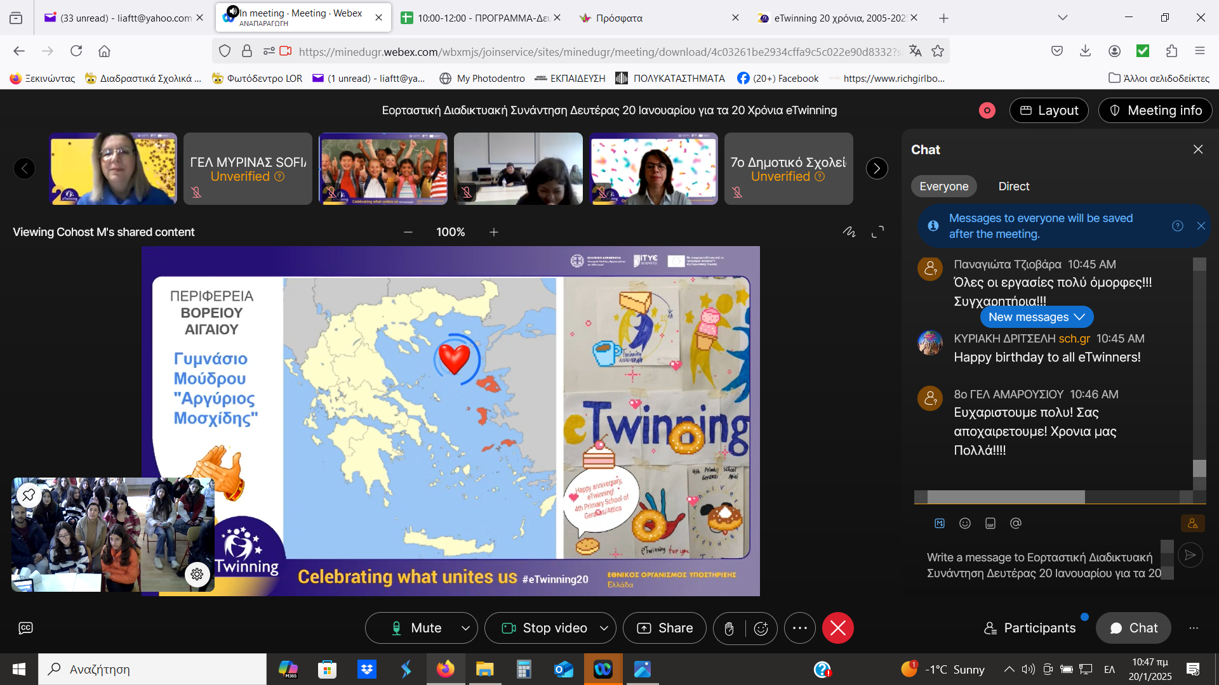The width and height of the screenshot is (1219, 685).
Task: Open the Reactions emoji icon
Action: pyautogui.click(x=762, y=628)
